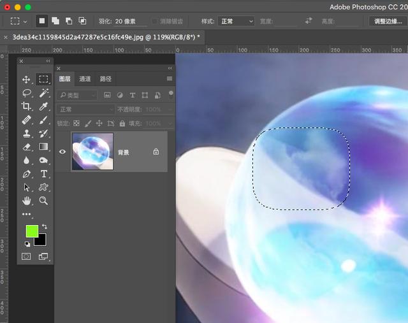
Task: Click the 背景 layer lock icon
Action: click(x=156, y=152)
